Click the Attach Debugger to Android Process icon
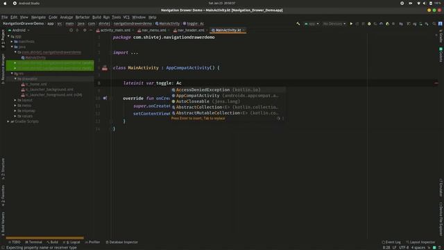Image resolution: width=444 pixels, height=250 pixels. [x=387, y=24]
